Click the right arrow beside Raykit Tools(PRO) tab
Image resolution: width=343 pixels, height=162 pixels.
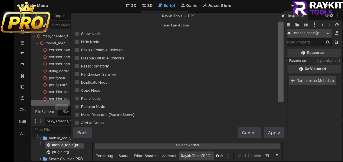click(222, 156)
